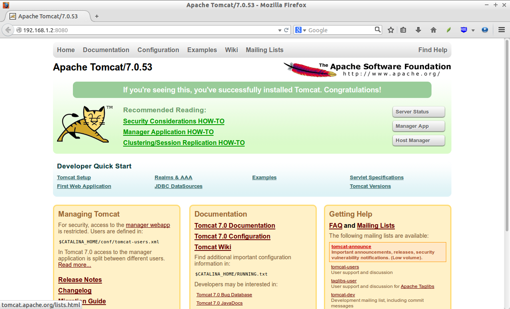Open the Servlet Specifications link
Image resolution: width=510 pixels, height=309 pixels.
pyautogui.click(x=377, y=178)
